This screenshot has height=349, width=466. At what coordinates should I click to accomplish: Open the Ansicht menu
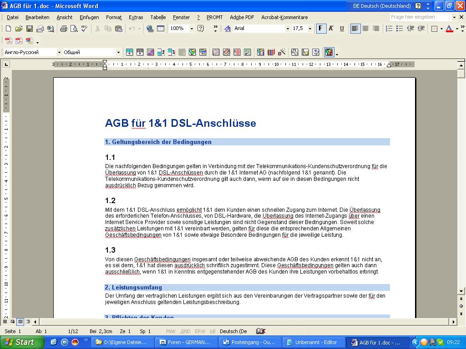coord(65,17)
